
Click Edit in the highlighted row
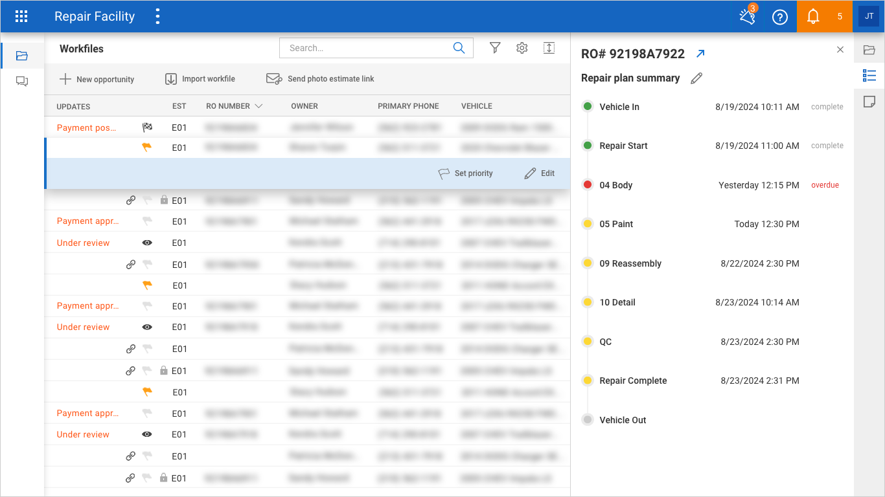pos(539,173)
